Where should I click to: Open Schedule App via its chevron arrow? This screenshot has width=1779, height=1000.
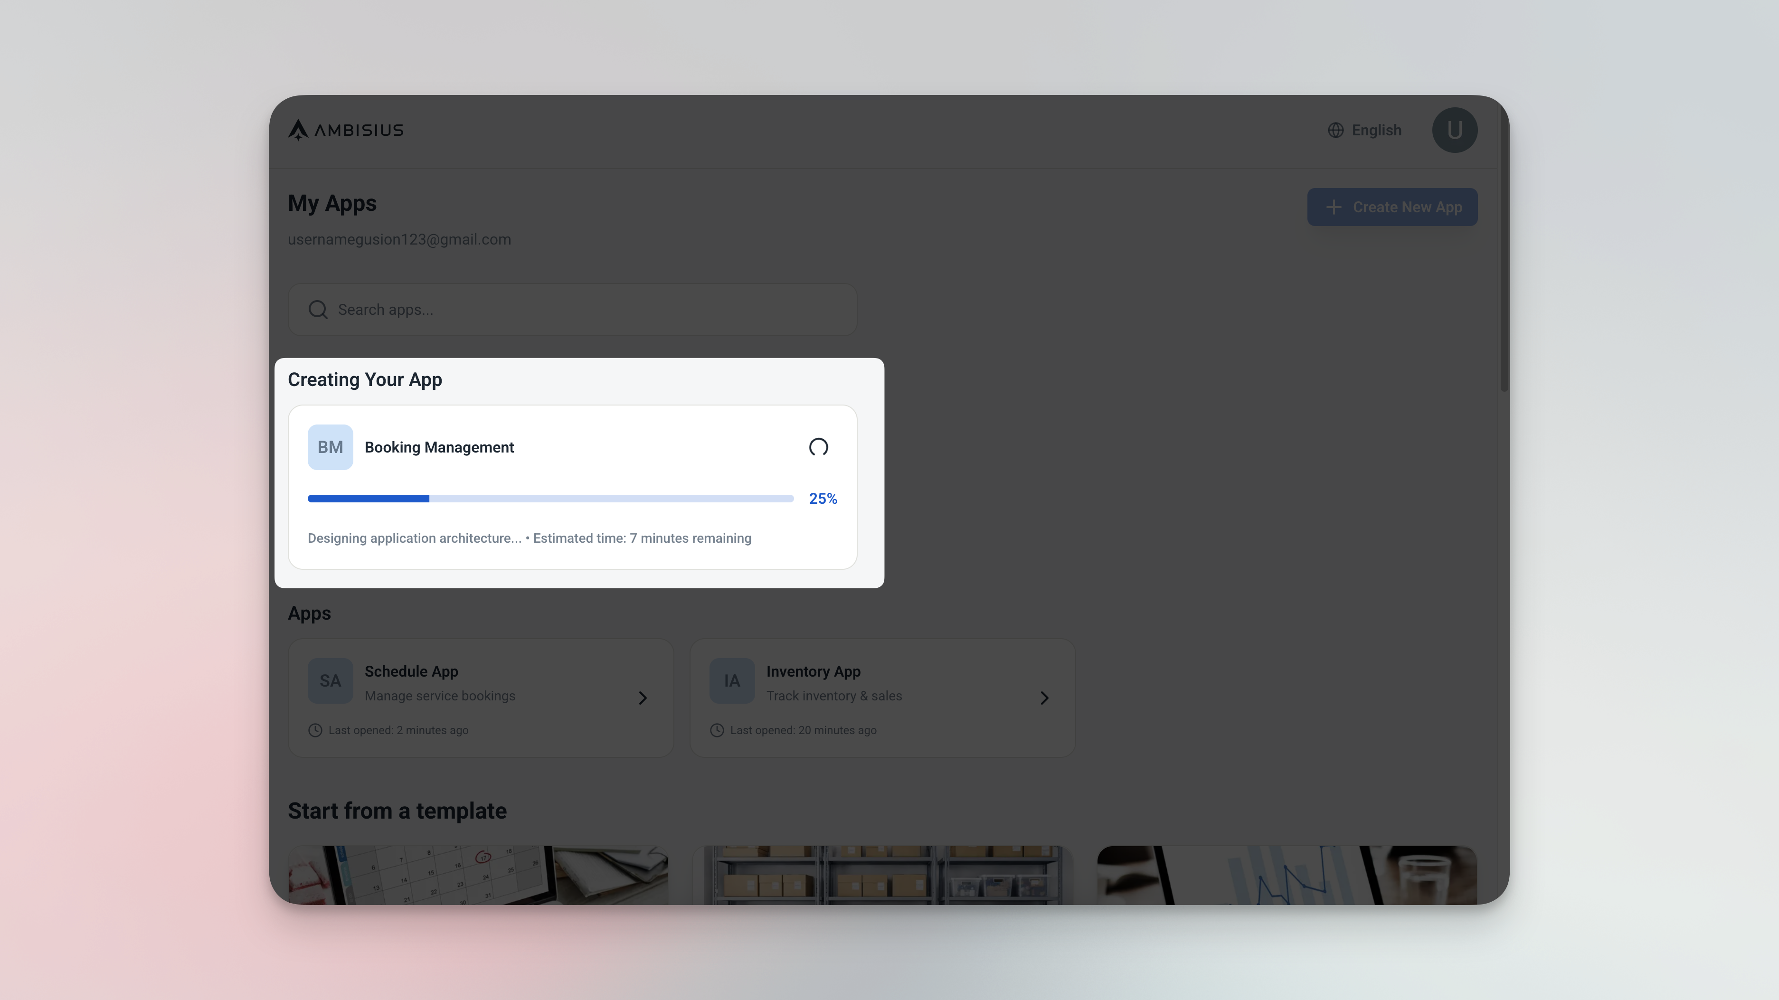[643, 698]
